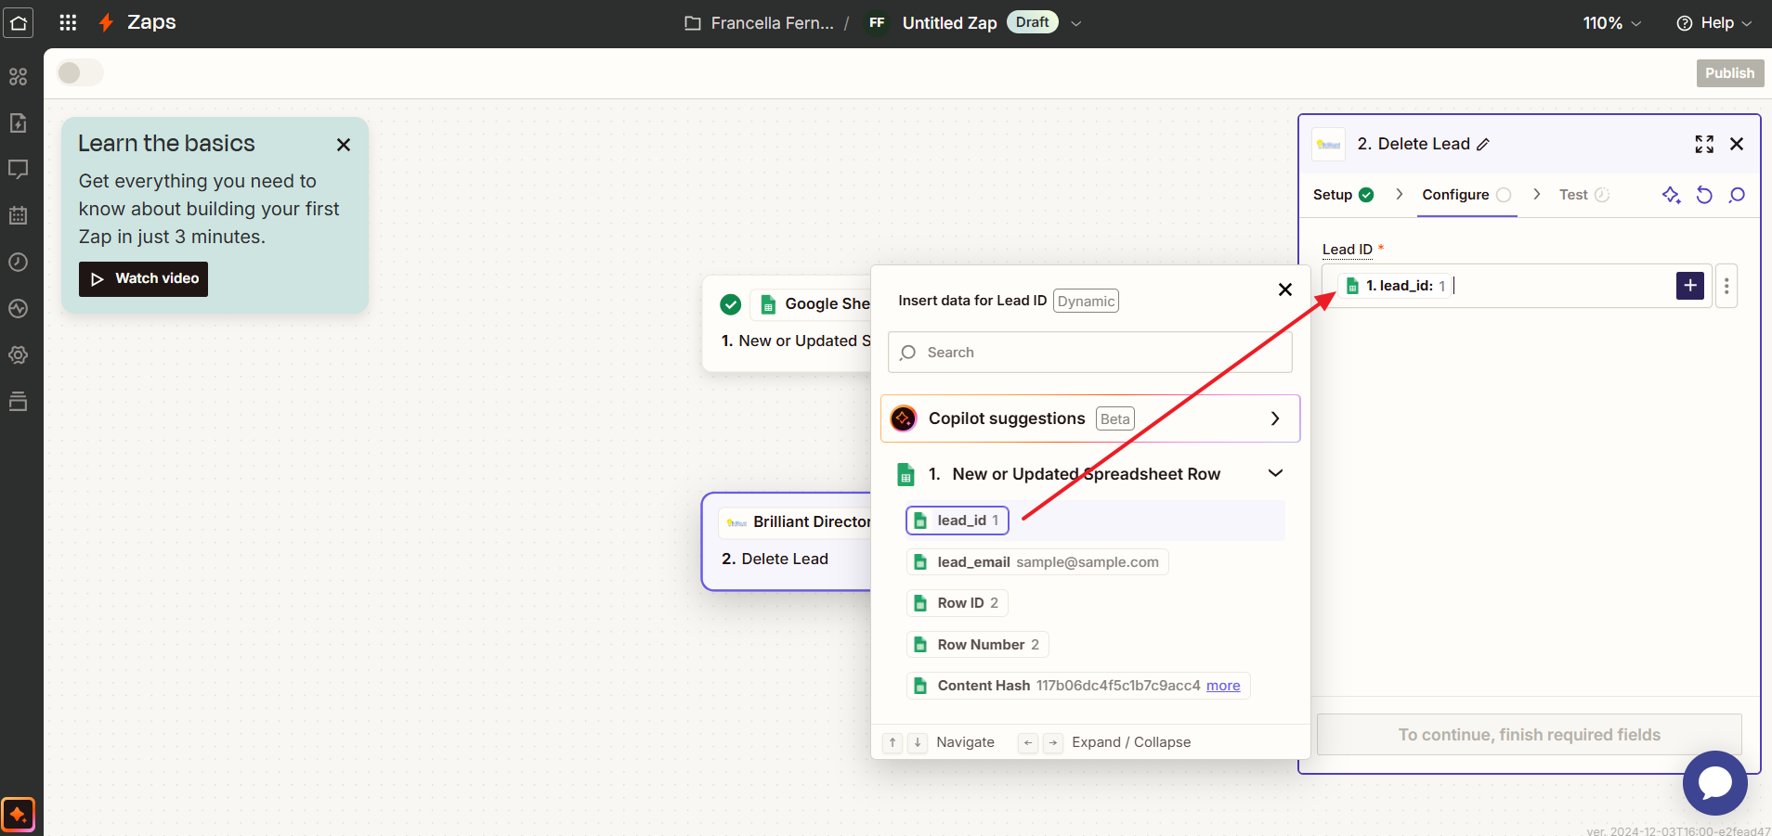1772x836 pixels.
Task: Select the Delete Lead action step card
Action: click(787, 542)
